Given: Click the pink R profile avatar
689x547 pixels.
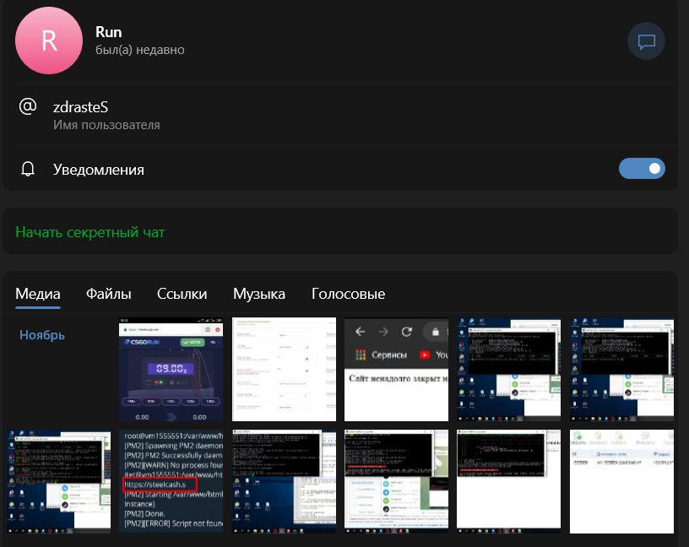Looking at the screenshot, I should [x=49, y=41].
